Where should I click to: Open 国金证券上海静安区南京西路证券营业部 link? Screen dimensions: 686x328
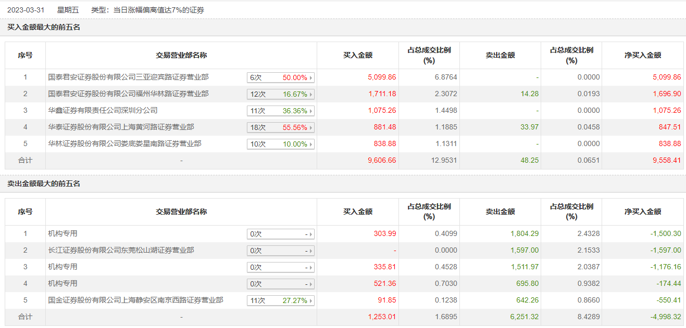pos(135,300)
